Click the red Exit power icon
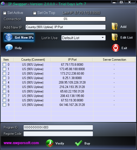 115,48
